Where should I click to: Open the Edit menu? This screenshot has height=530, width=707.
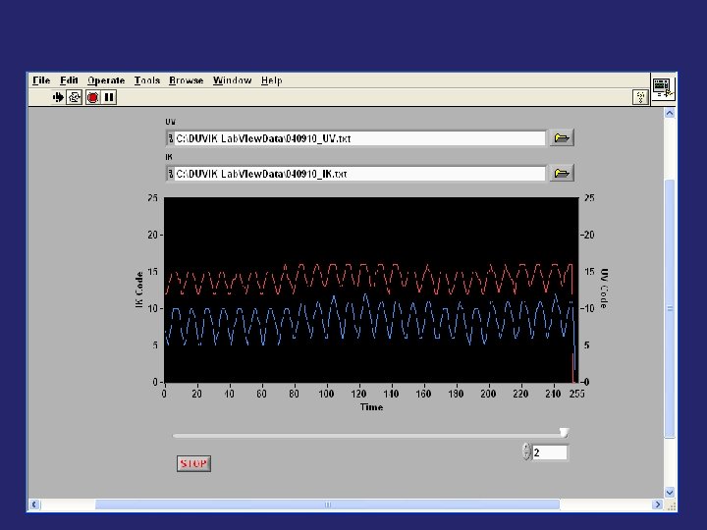coord(69,80)
